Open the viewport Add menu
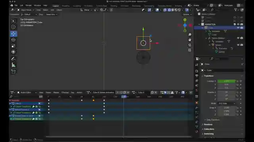 click(x=52, y=10)
